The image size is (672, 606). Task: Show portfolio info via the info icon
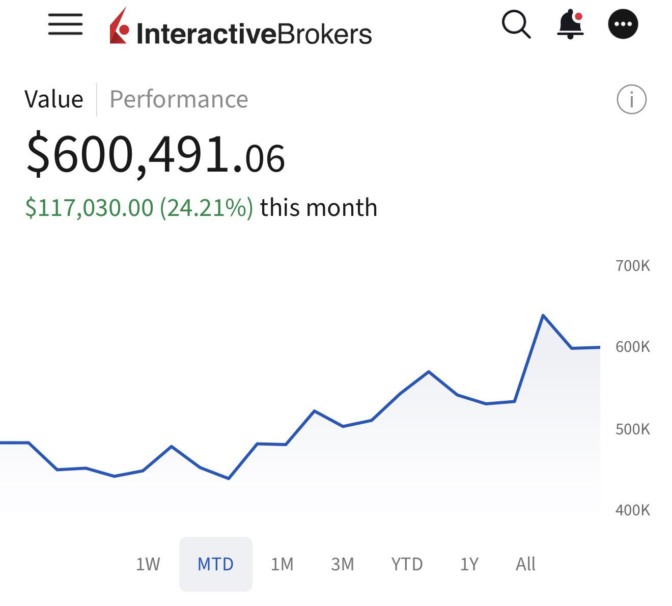(631, 99)
